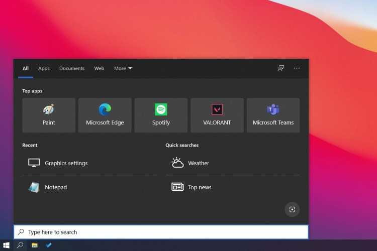Open Spotify from Top apps

pos(161,115)
